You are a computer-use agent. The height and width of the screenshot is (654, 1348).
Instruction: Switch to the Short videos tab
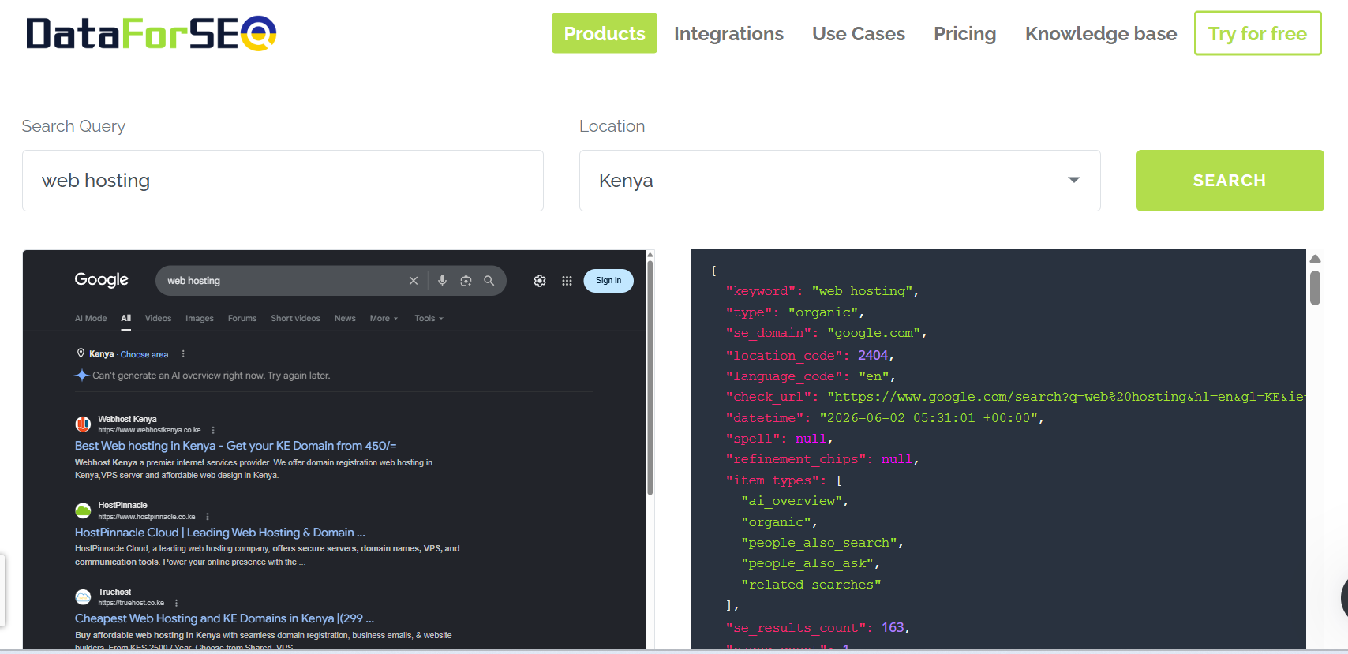click(295, 319)
